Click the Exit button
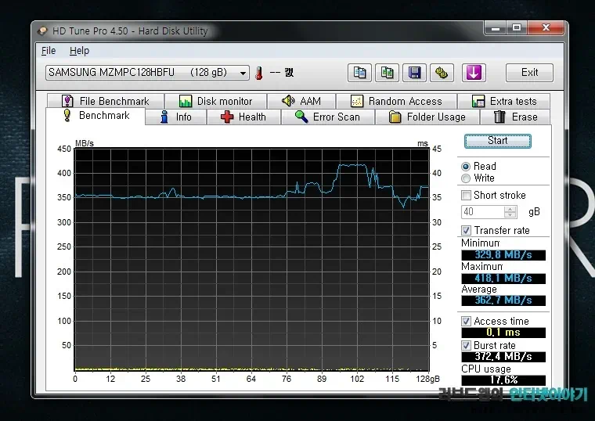The width and height of the screenshot is (595, 421). coord(529,73)
